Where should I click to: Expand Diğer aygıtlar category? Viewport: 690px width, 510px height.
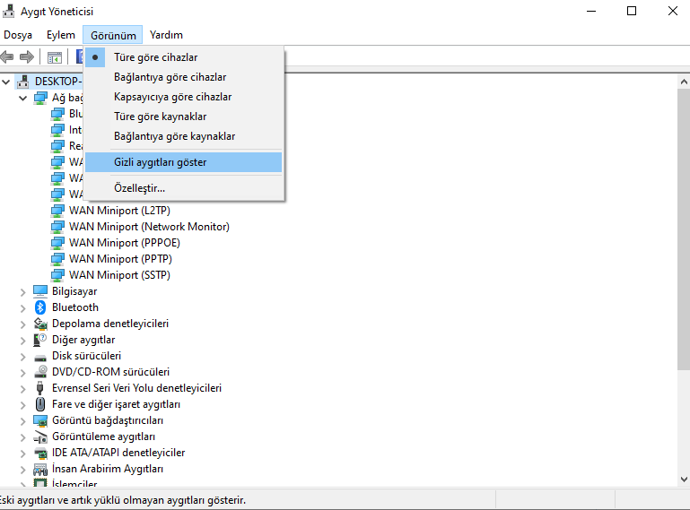pos(23,341)
